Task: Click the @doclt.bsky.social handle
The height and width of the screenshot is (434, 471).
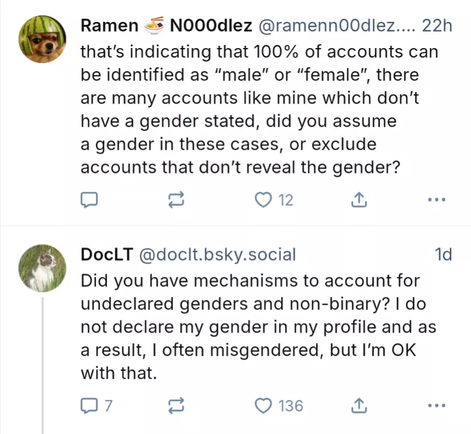Action: pyautogui.click(x=218, y=254)
